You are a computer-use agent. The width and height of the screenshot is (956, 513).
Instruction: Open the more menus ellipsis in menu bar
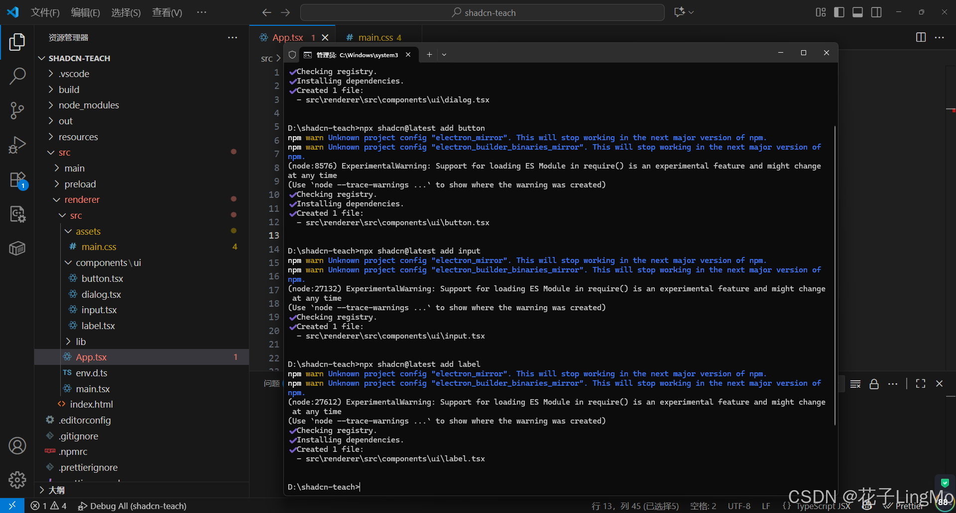(x=201, y=12)
